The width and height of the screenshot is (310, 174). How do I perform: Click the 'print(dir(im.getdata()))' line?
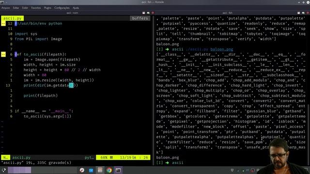point(51,85)
